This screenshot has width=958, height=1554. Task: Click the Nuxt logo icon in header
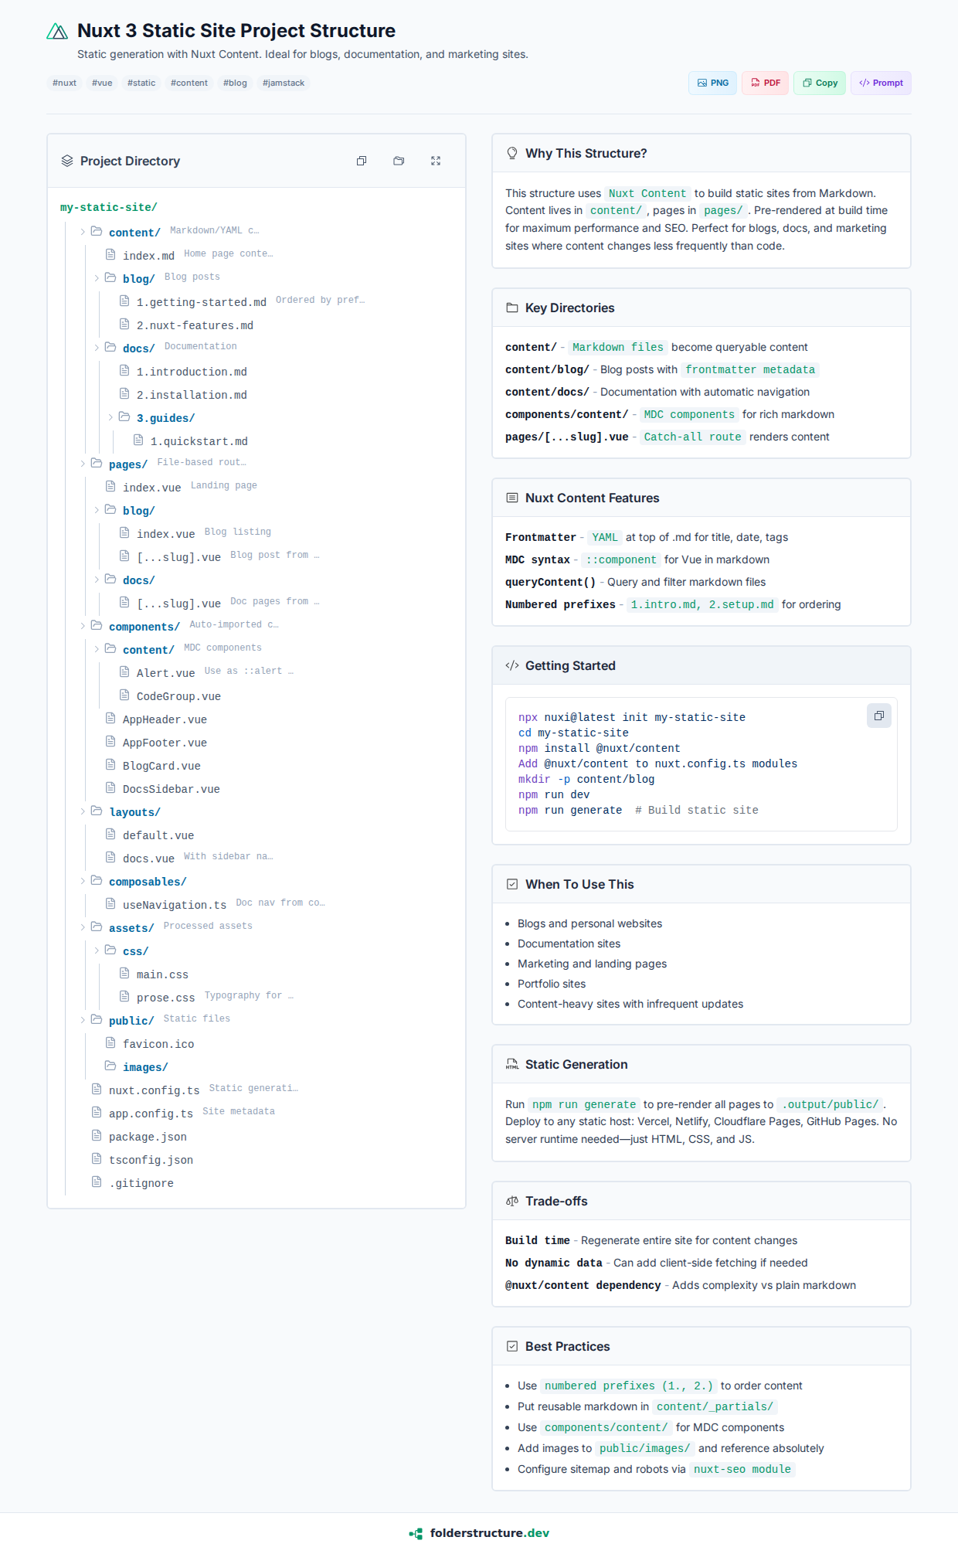pos(57,32)
